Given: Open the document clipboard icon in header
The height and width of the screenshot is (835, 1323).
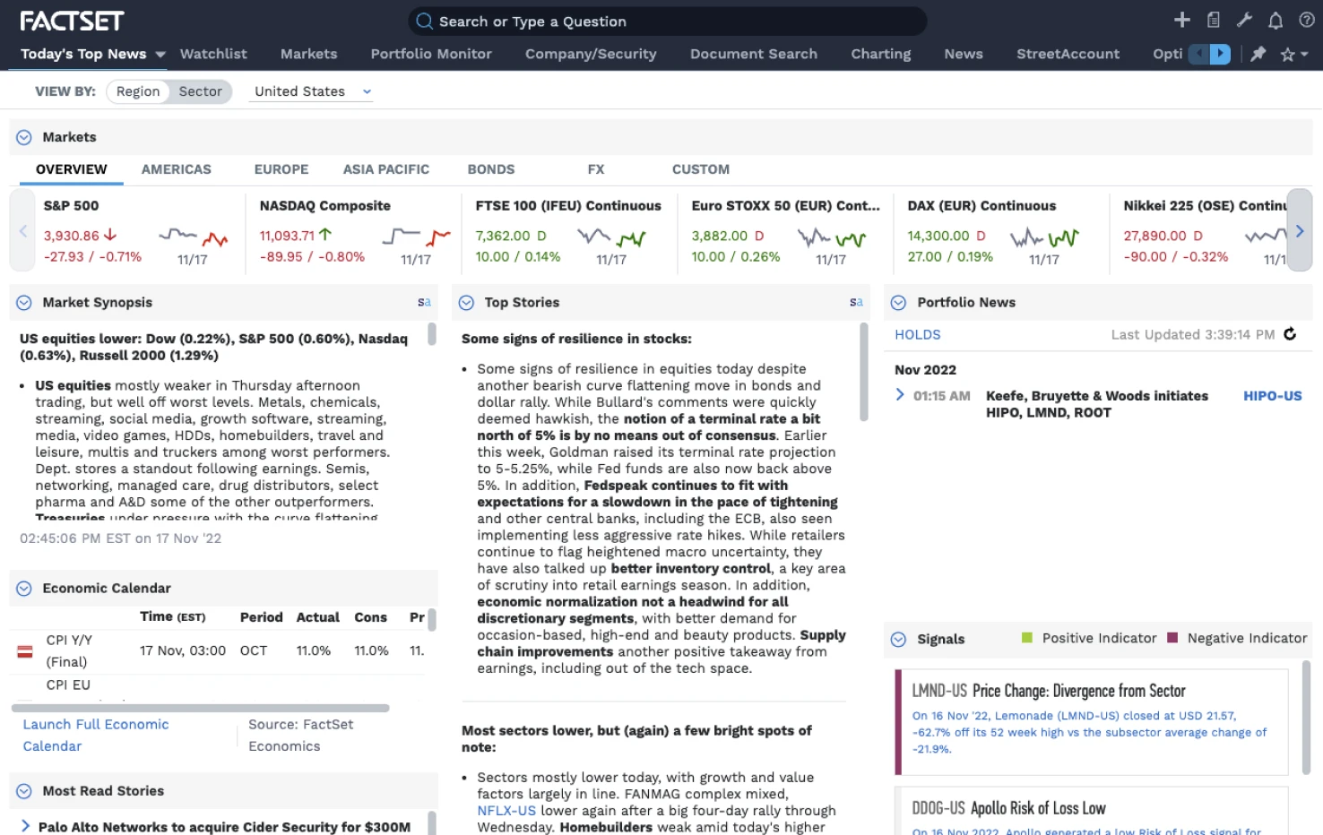Looking at the screenshot, I should 1213,20.
